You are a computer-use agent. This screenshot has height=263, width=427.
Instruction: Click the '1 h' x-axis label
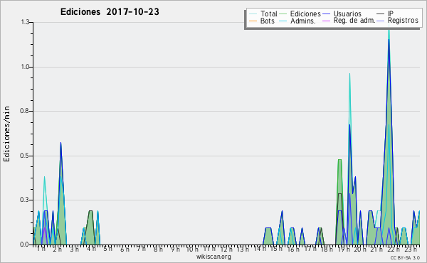pyautogui.click(x=41, y=249)
